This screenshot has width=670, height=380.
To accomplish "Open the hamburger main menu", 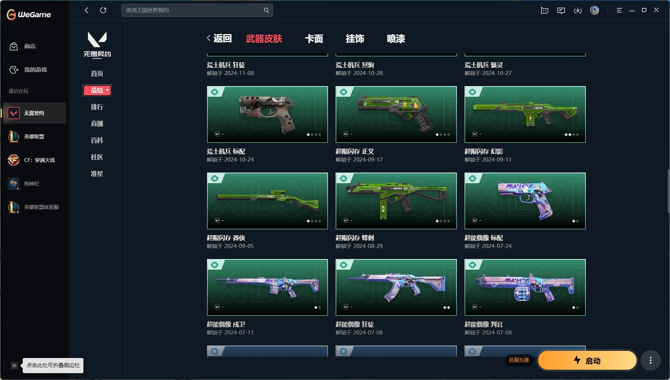I will click(620, 10).
